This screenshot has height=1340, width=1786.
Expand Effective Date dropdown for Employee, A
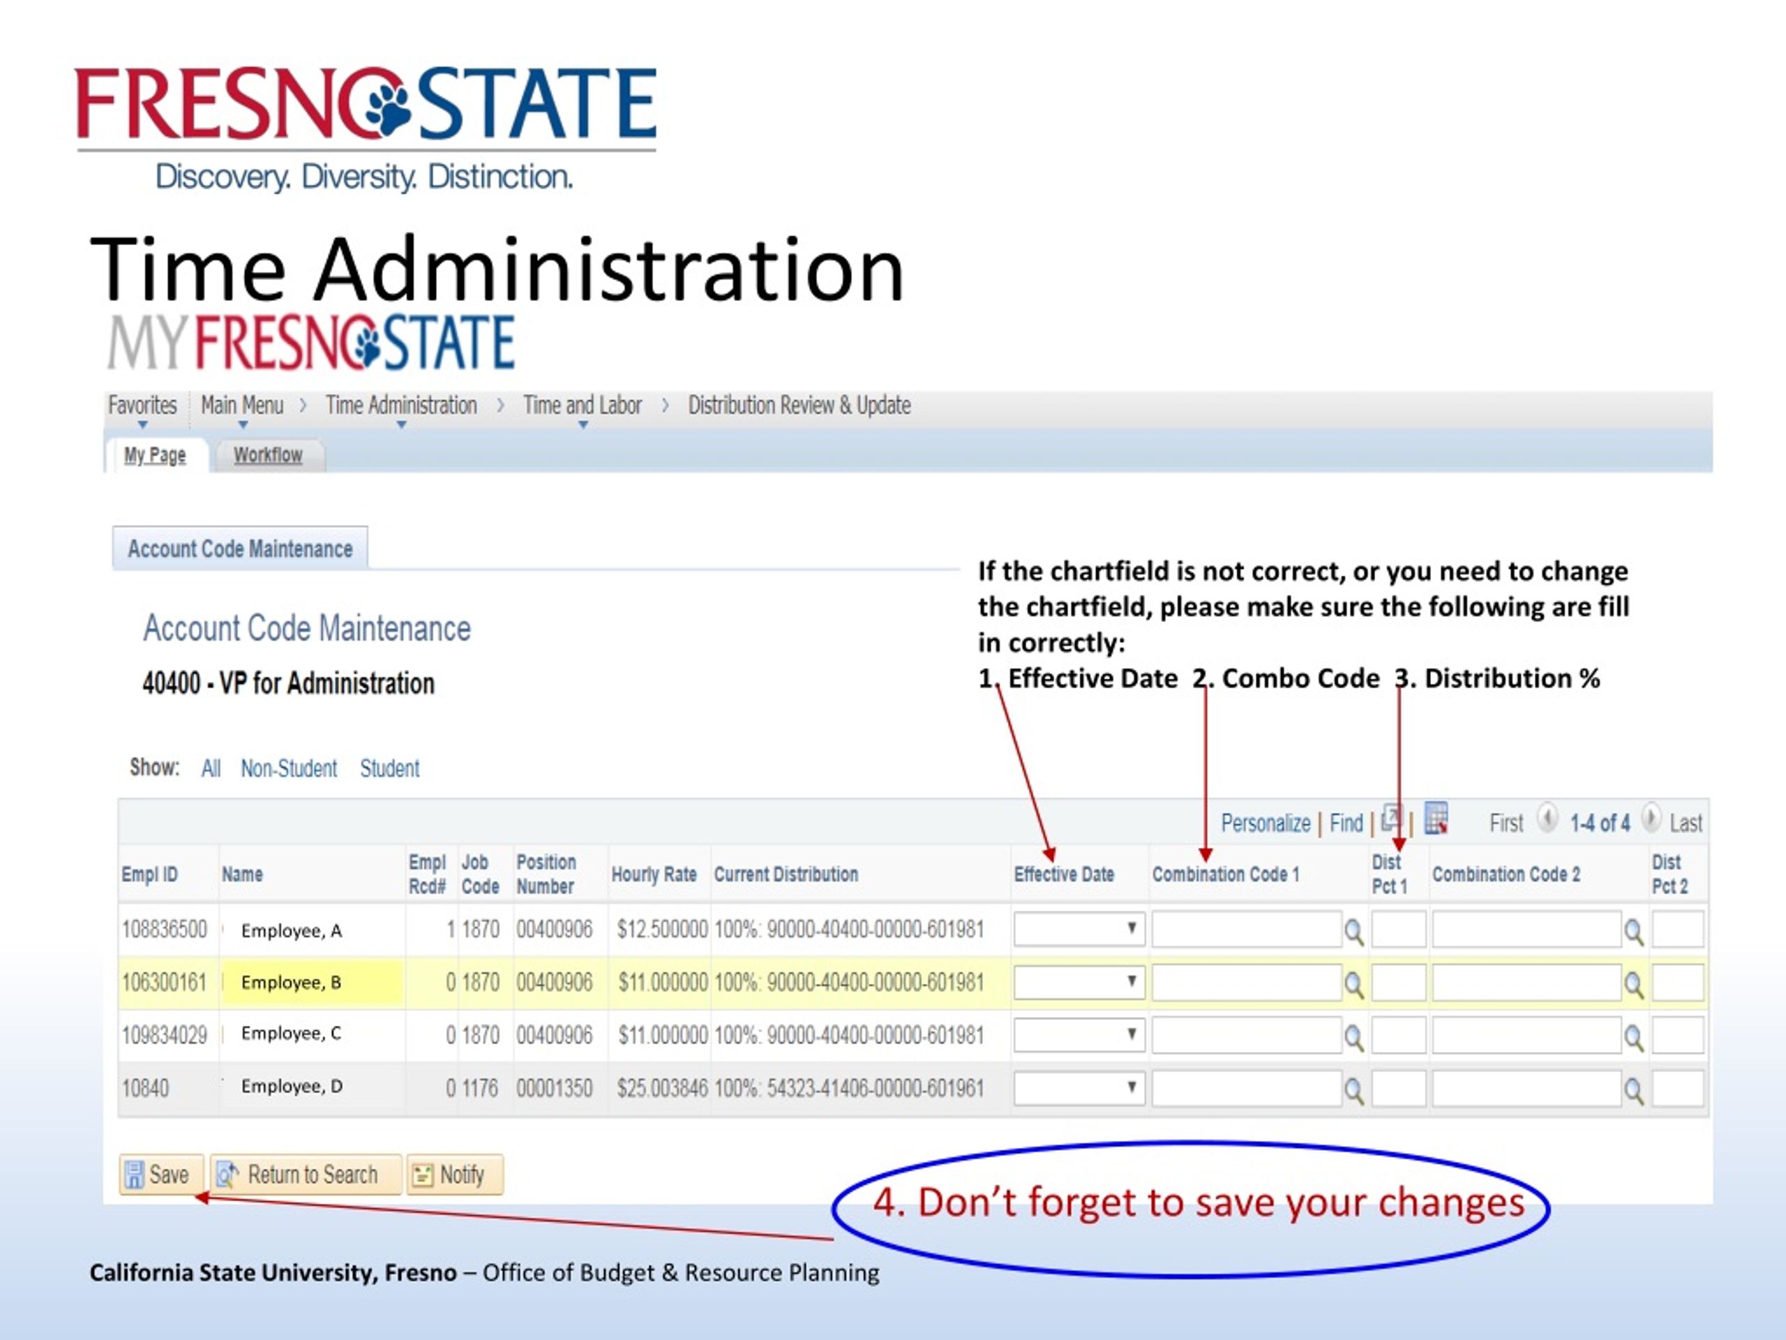1079,929
